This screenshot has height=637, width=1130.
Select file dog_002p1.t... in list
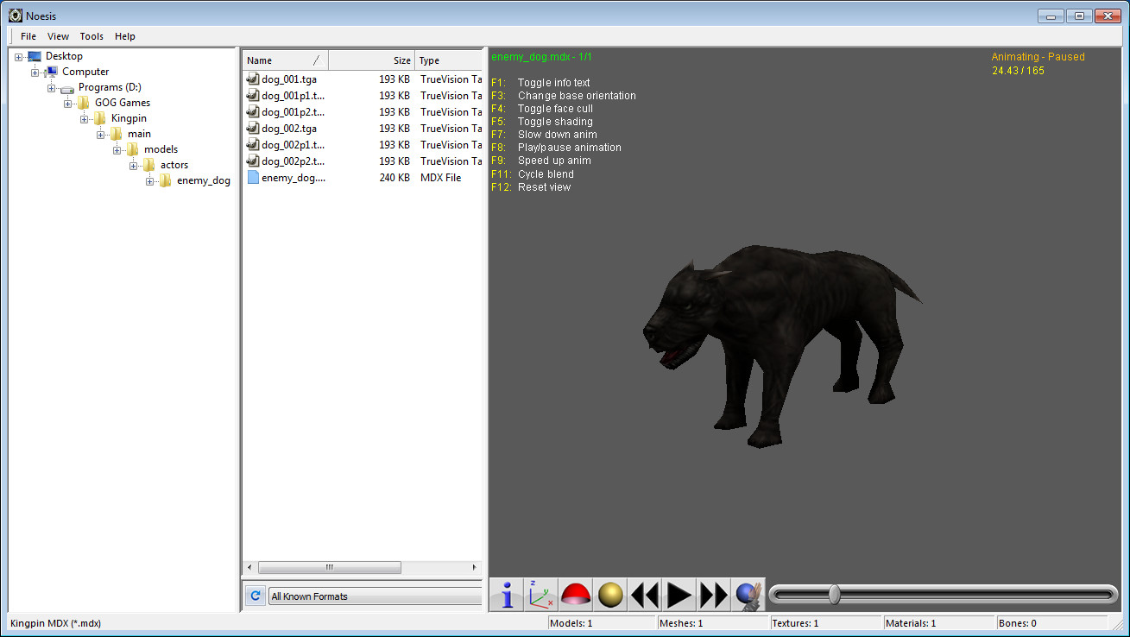coord(293,145)
